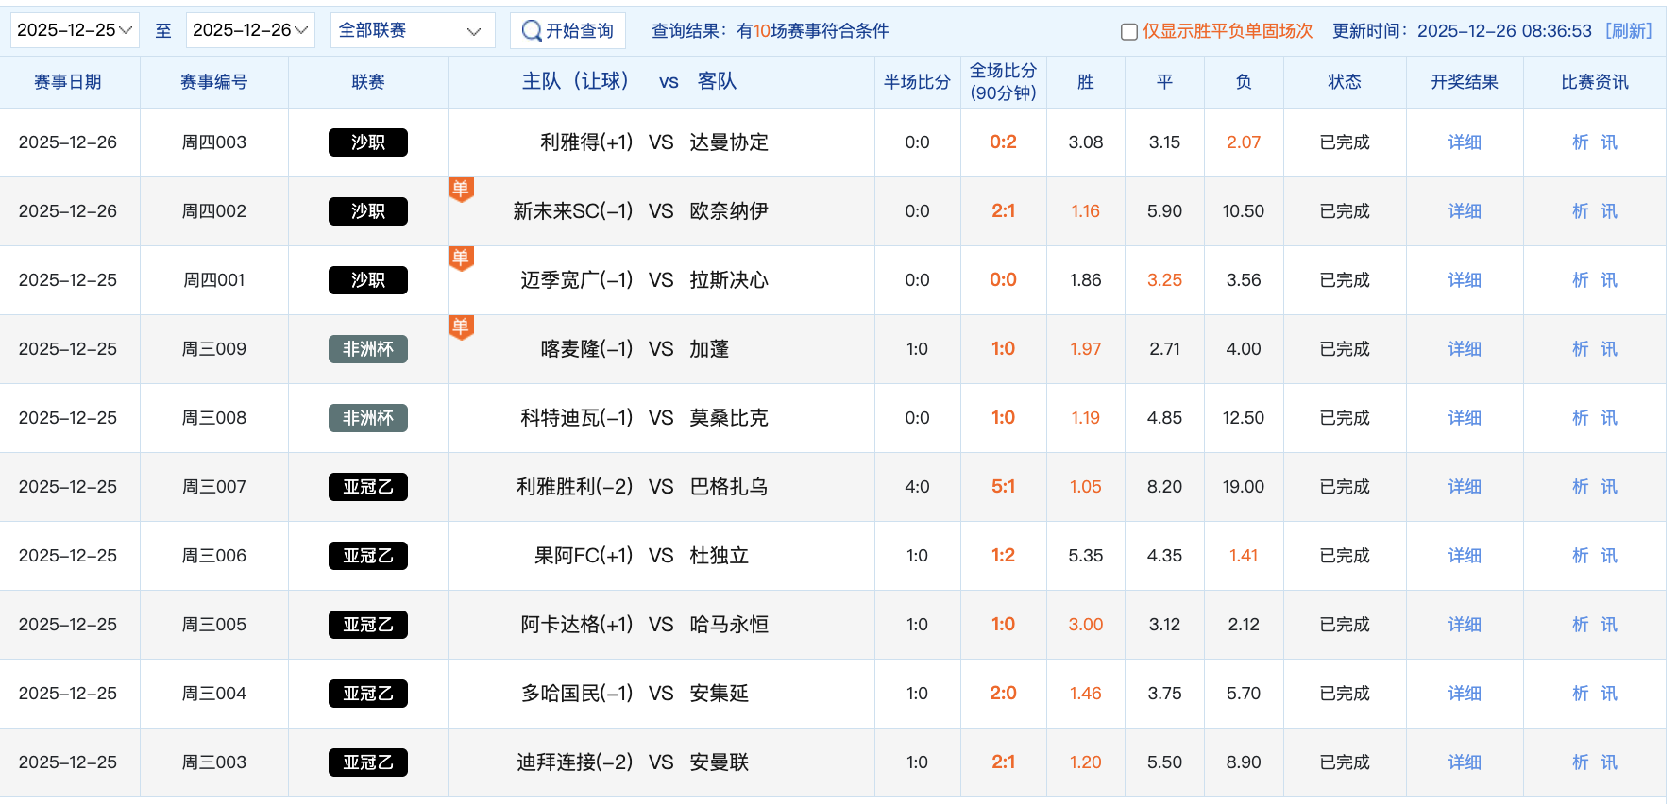Screen dimensions: 1677x804
Task: Enable 仅显示胜平负单固场次 checkbox
Action: click(x=1128, y=32)
